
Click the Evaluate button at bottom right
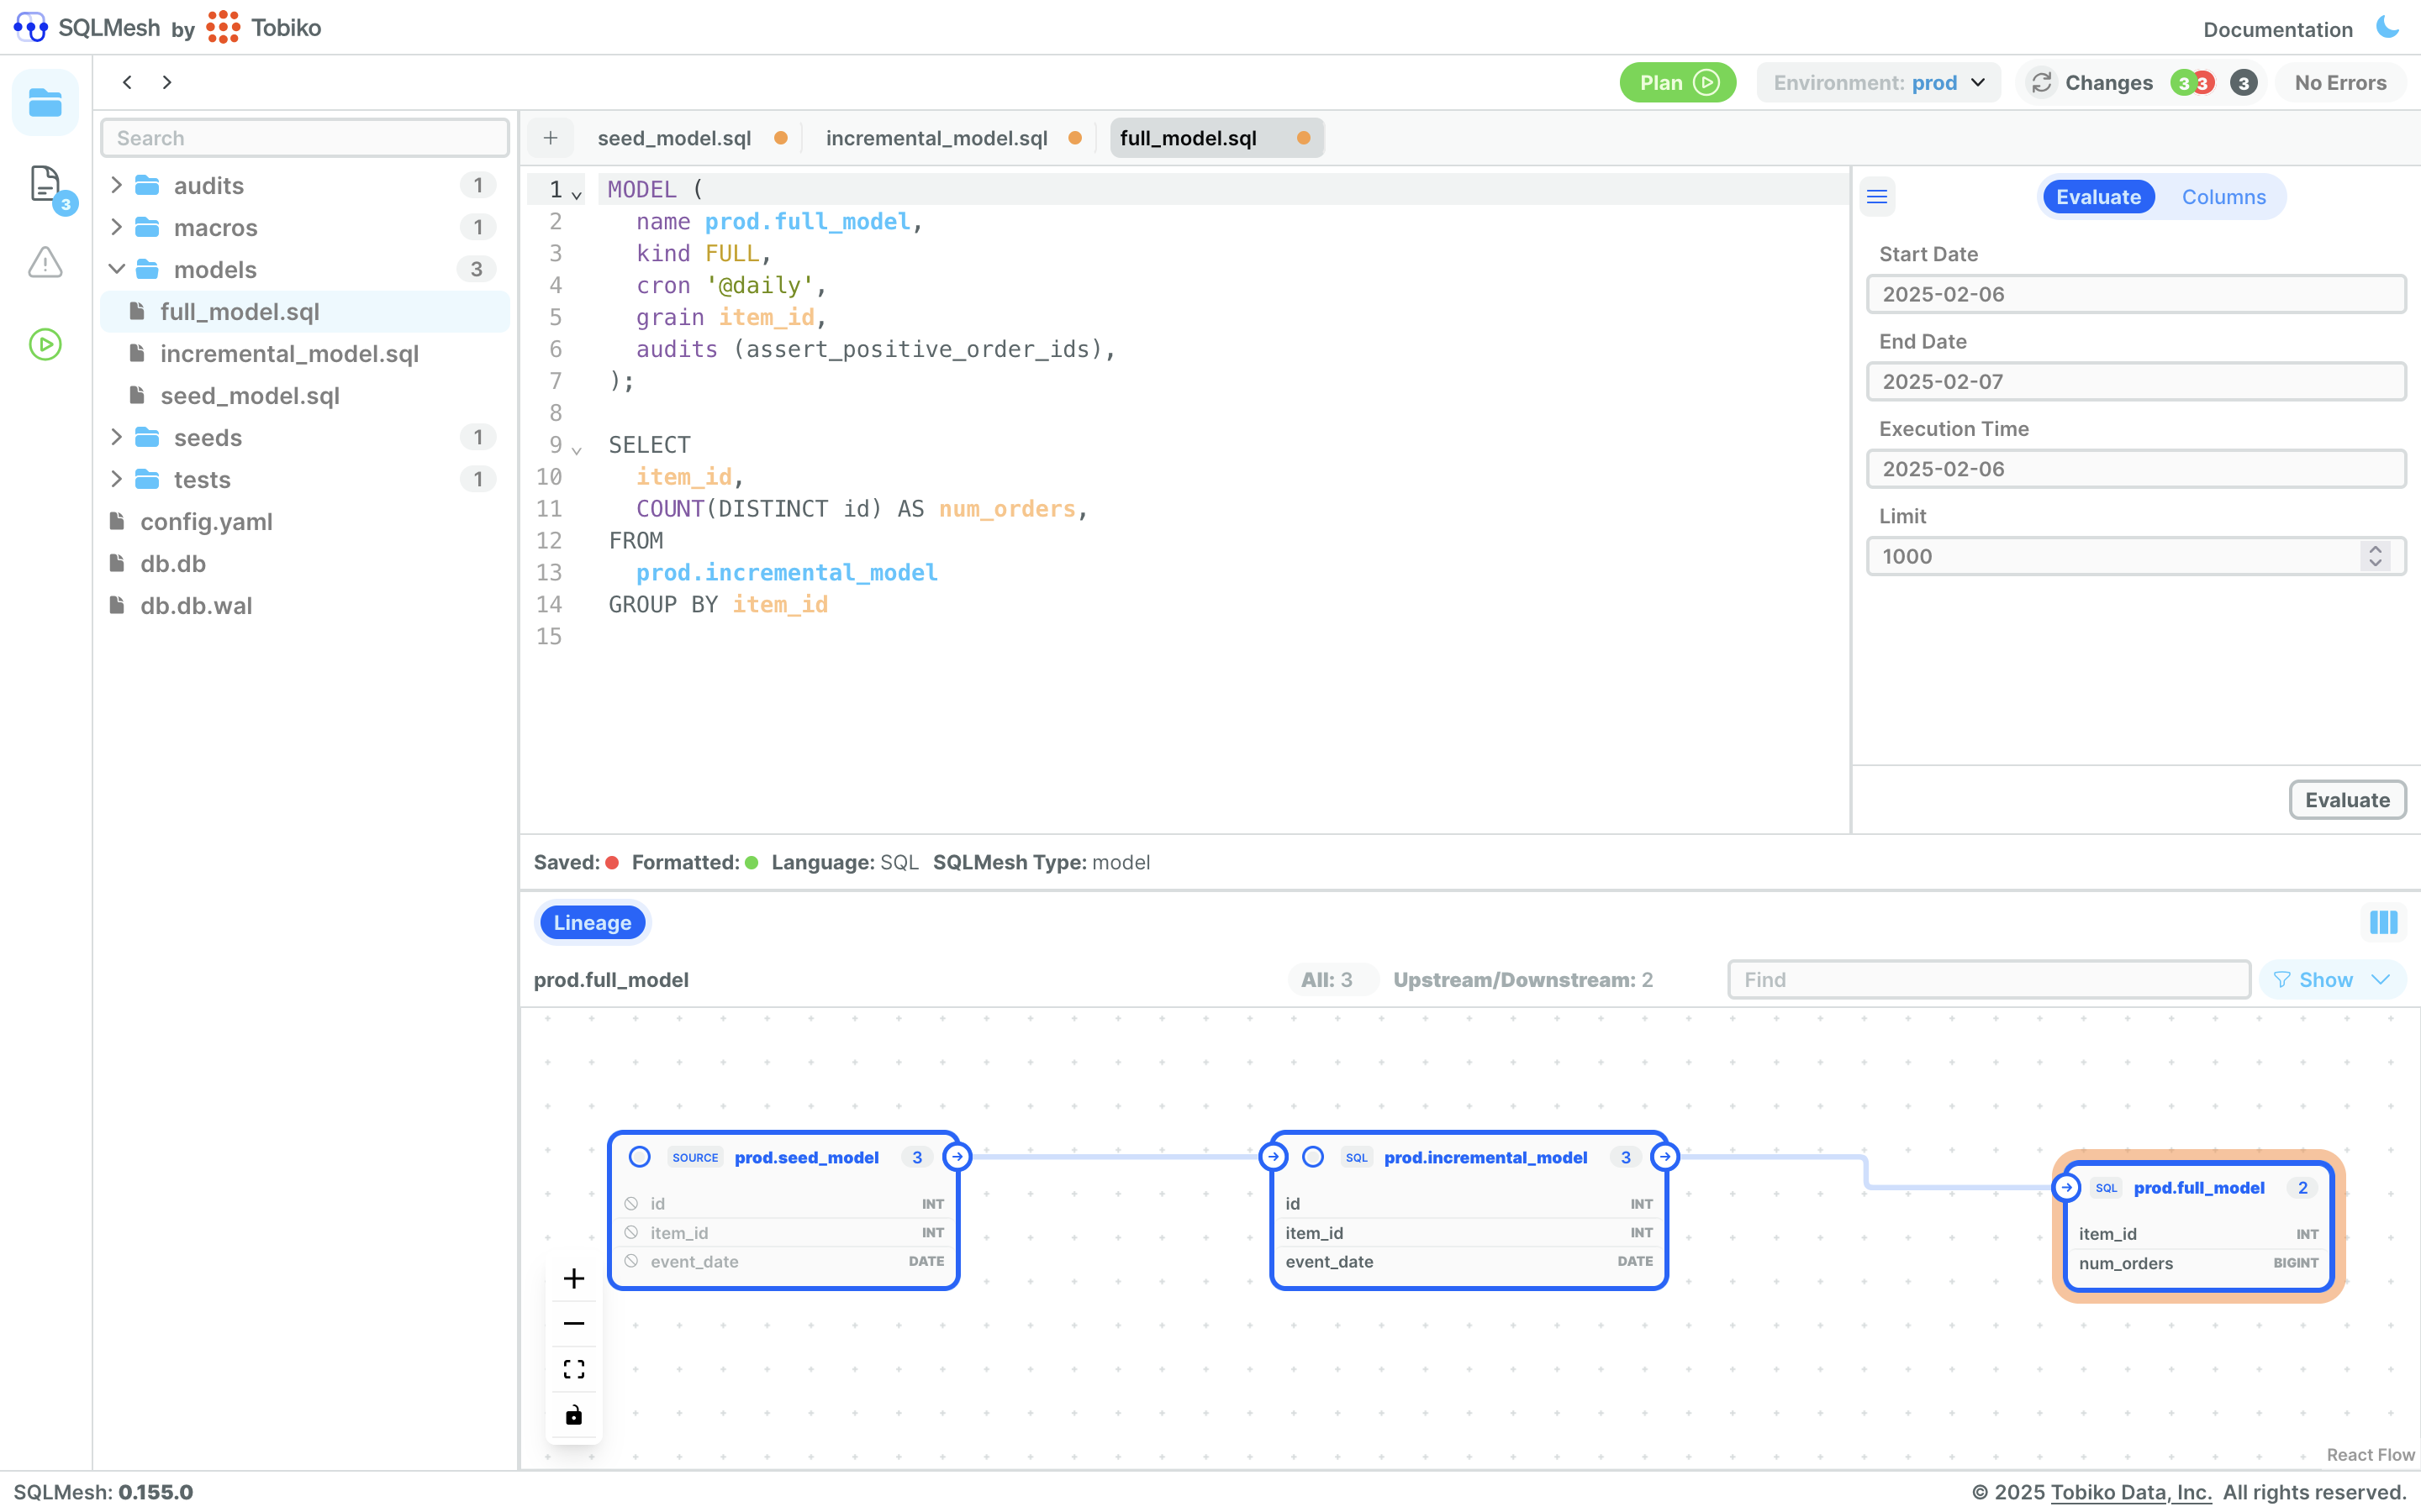tap(2347, 800)
